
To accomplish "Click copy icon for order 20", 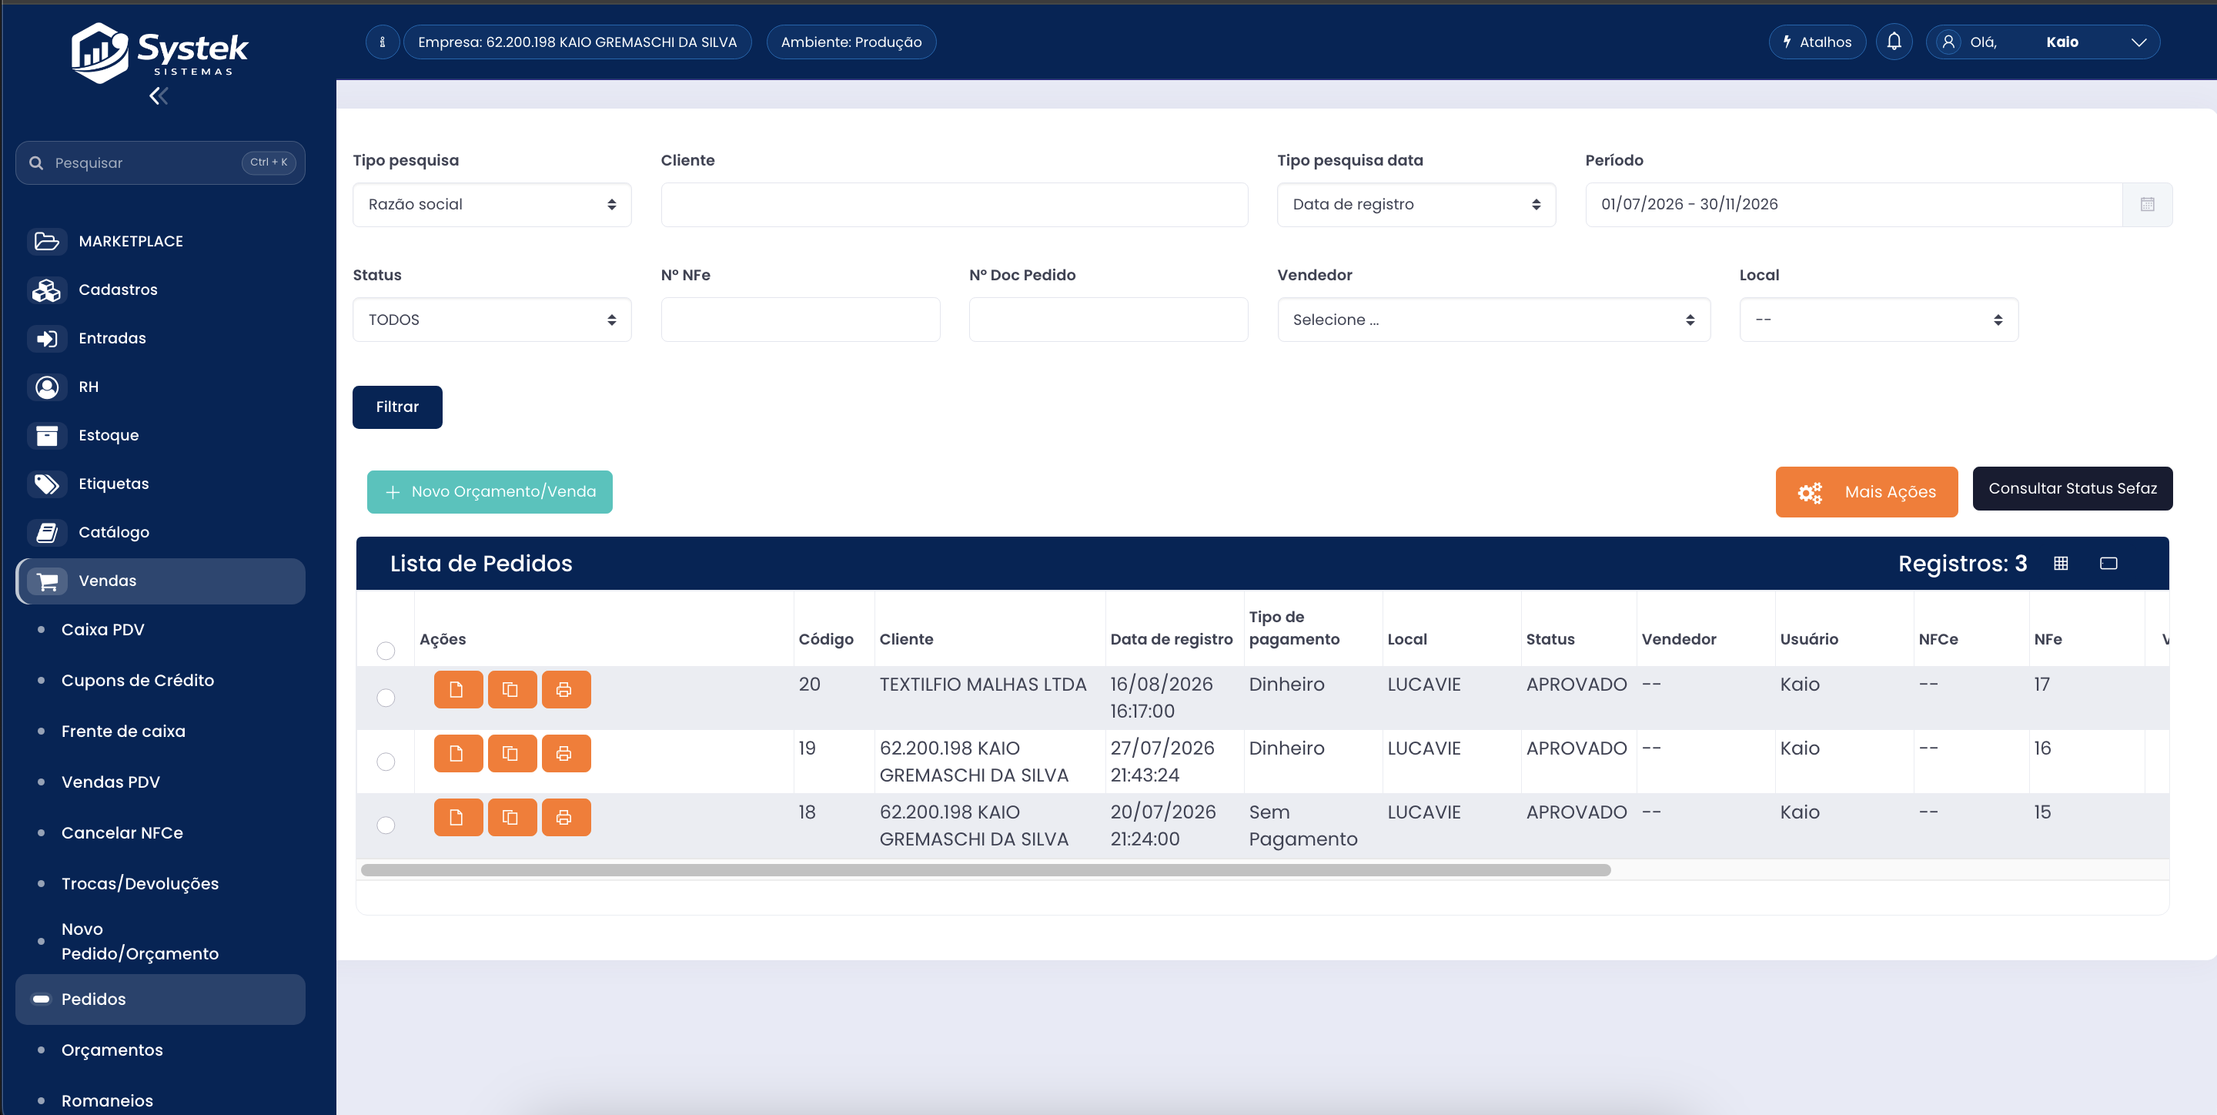I will click(x=512, y=690).
